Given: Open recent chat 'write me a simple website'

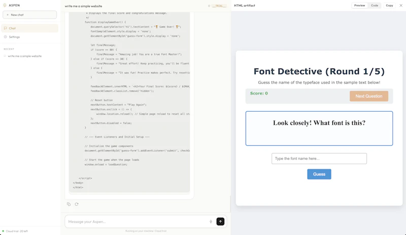Looking at the screenshot, I should pos(24,56).
